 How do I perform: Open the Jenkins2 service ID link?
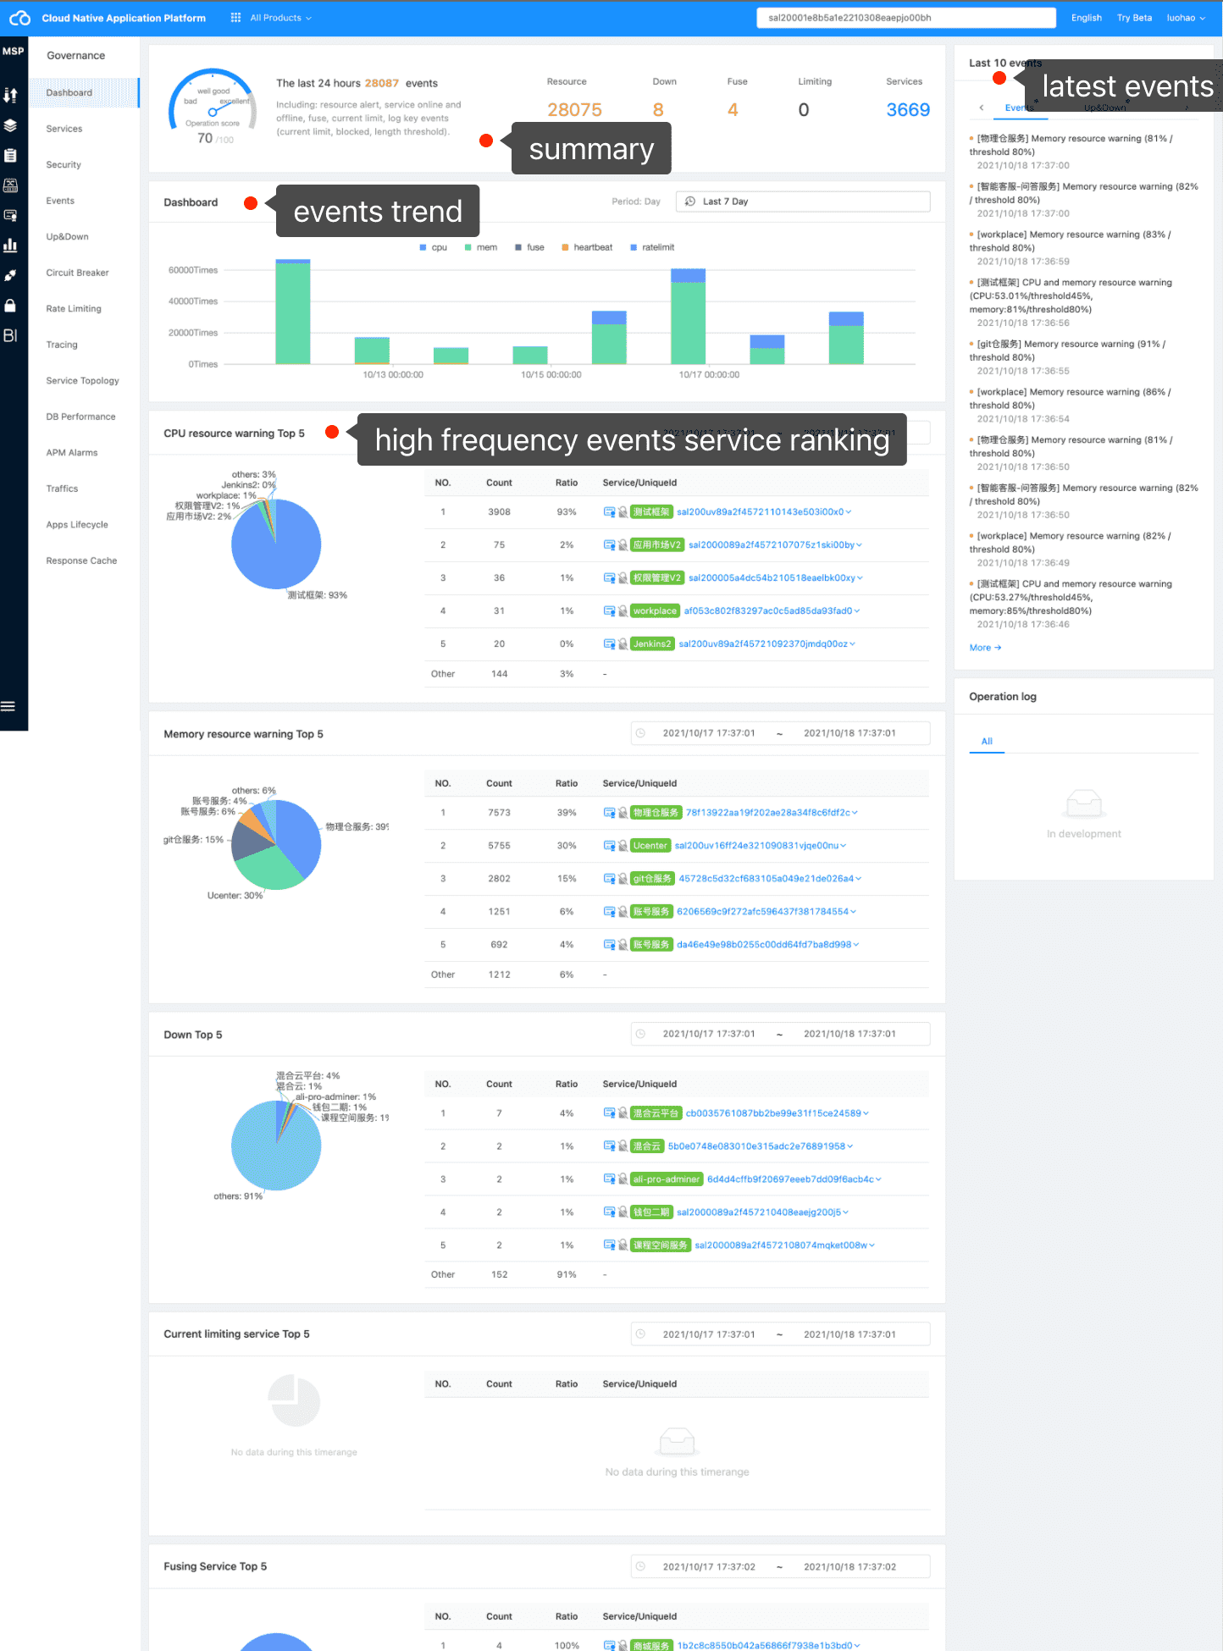click(x=763, y=644)
